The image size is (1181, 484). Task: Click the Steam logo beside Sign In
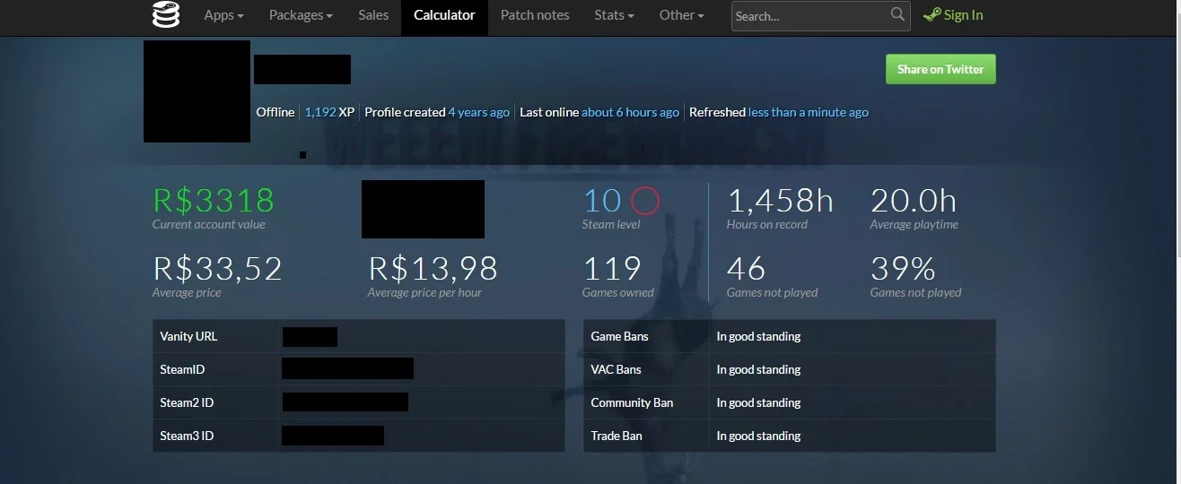tap(932, 14)
